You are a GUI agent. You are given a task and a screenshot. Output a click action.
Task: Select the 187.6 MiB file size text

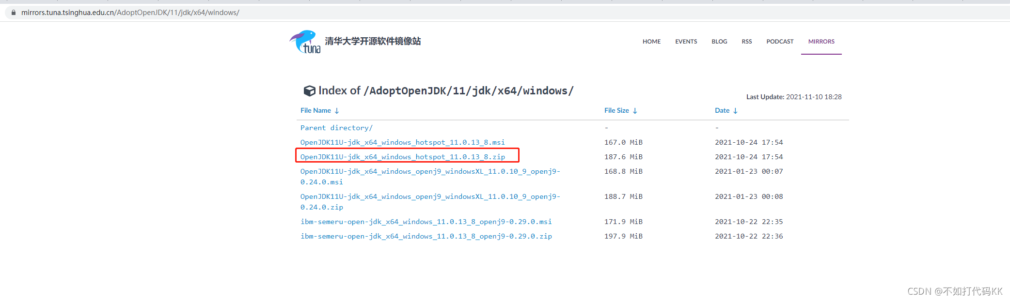623,157
